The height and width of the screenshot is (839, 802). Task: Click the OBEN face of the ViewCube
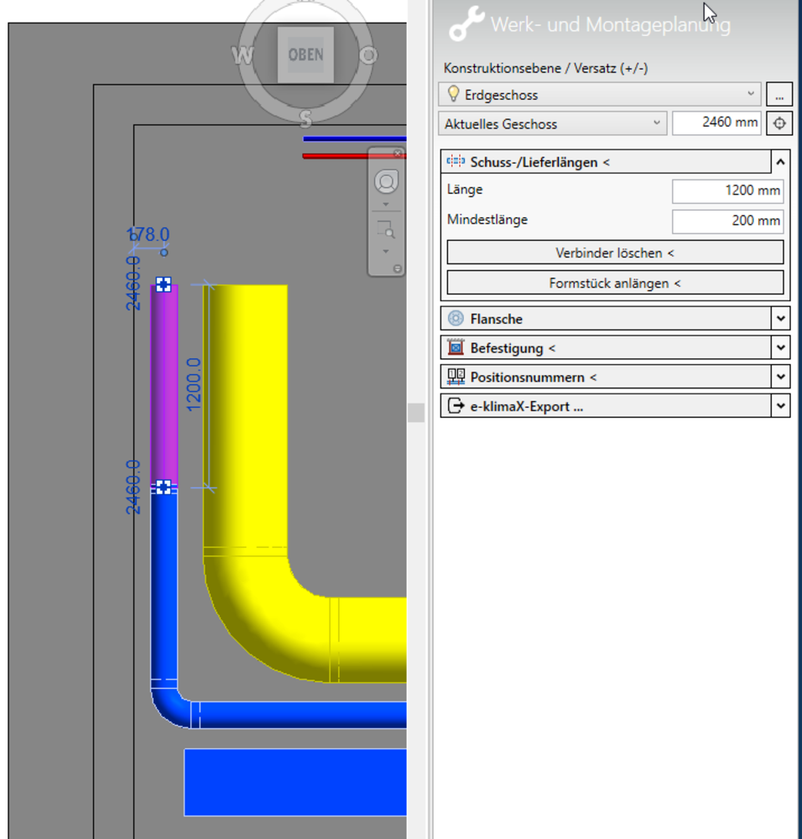click(x=305, y=55)
